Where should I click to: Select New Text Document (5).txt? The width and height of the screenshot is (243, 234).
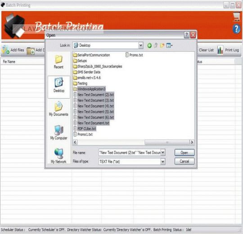coord(94,112)
